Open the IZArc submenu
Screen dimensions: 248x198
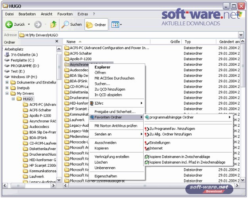tap(117, 103)
